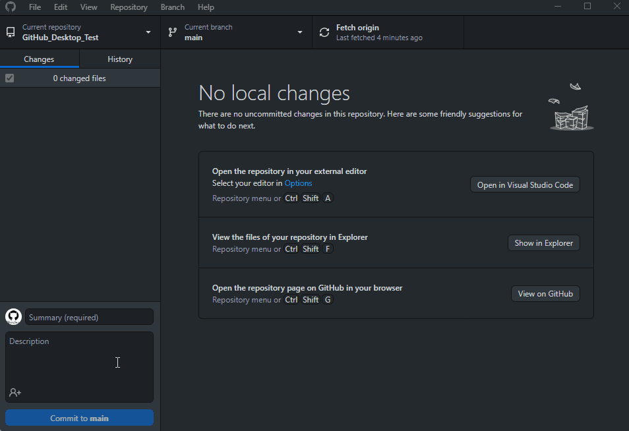Click the main branch name text

193,38
